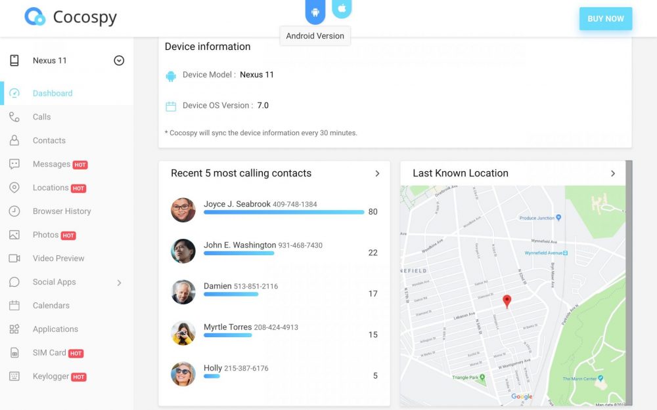Click the Contacts person icon
Screen dimensions: 657x410
[14, 140]
